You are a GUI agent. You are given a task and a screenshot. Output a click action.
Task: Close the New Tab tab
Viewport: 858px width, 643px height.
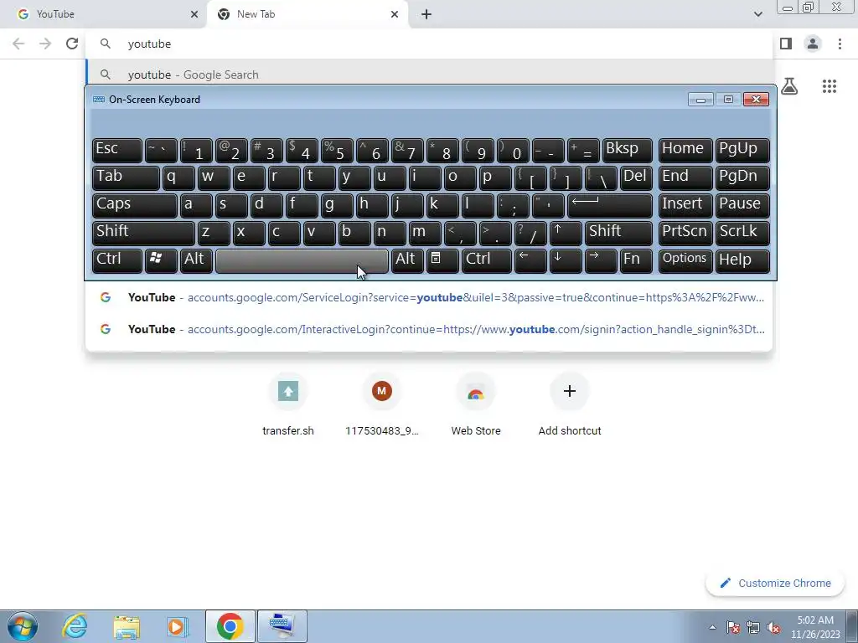click(395, 14)
